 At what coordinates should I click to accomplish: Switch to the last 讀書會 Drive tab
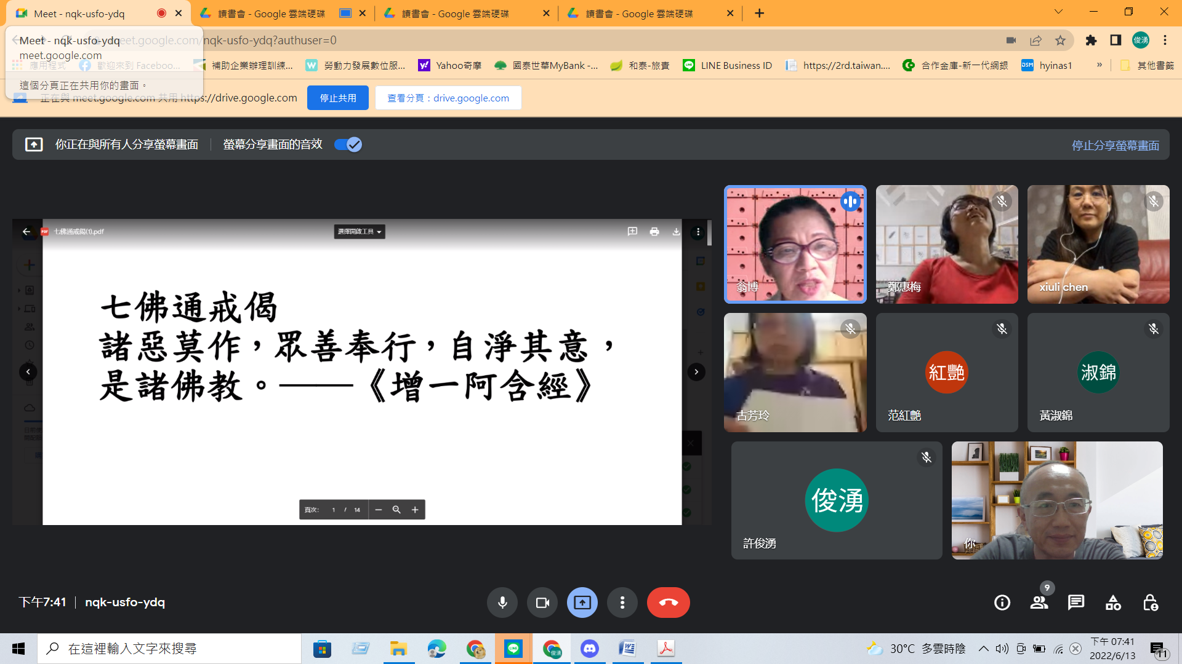point(639,14)
